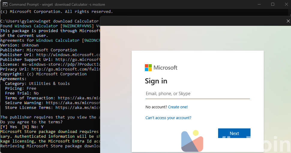The image size is (291, 153).
Task: Click the Publisher Url address in terminal
Action: coord(68,55)
